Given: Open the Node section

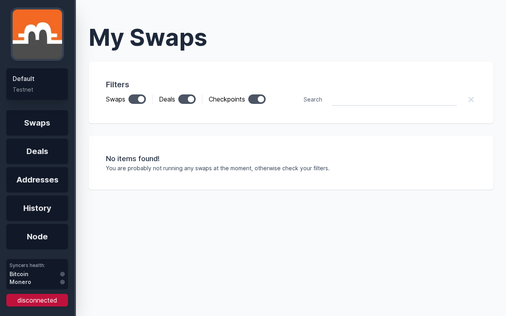Looking at the screenshot, I should click(x=37, y=237).
